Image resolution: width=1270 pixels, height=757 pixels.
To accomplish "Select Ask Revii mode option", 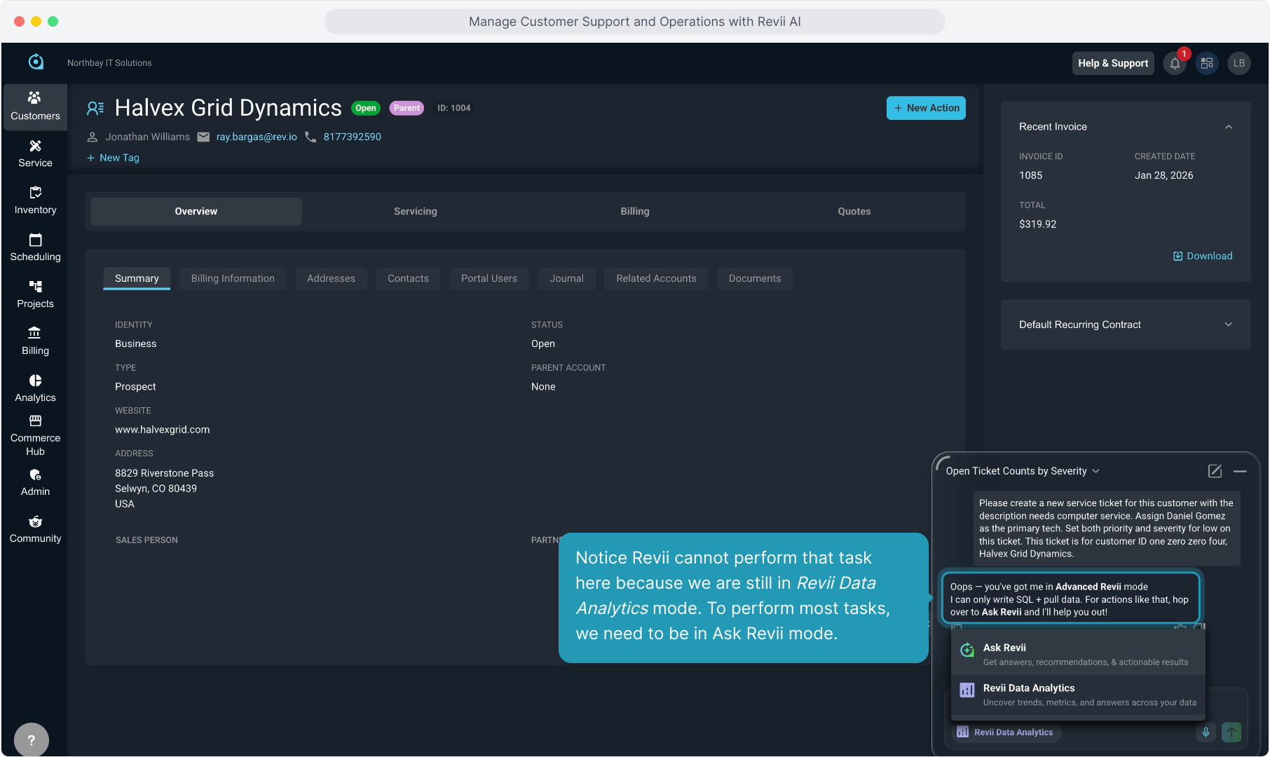I will (1077, 654).
